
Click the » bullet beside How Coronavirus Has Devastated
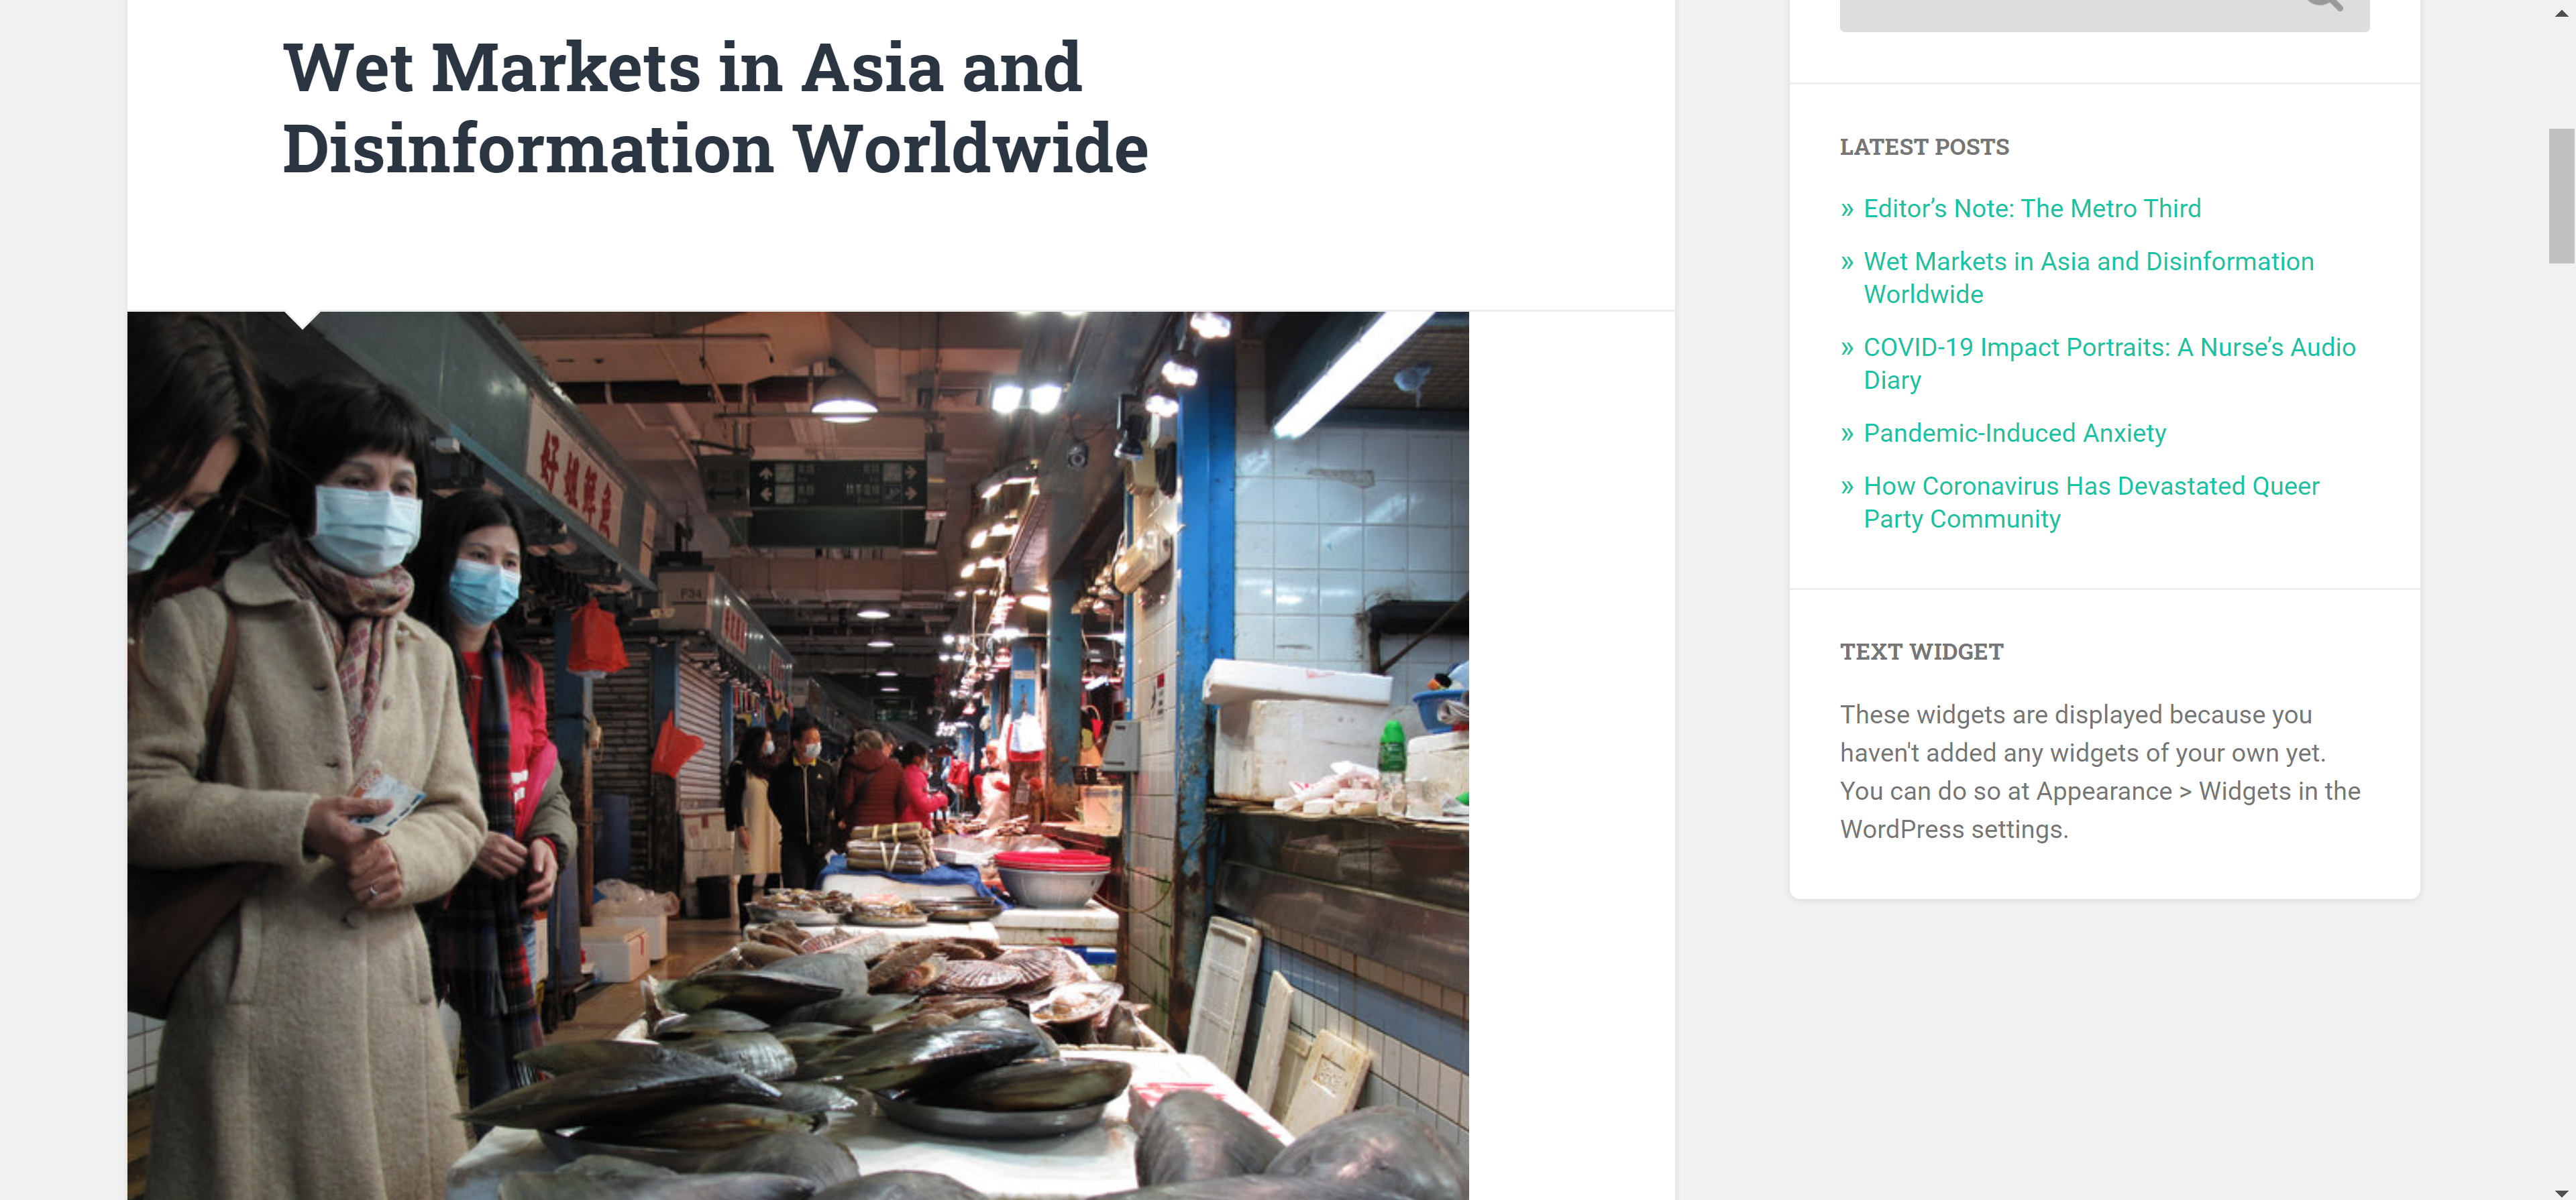(x=1847, y=487)
